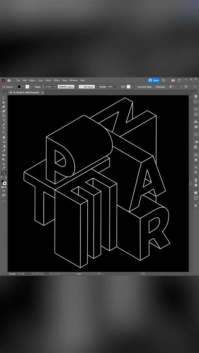Open the Layers panel icon
199x353 pixels.
[196, 96]
